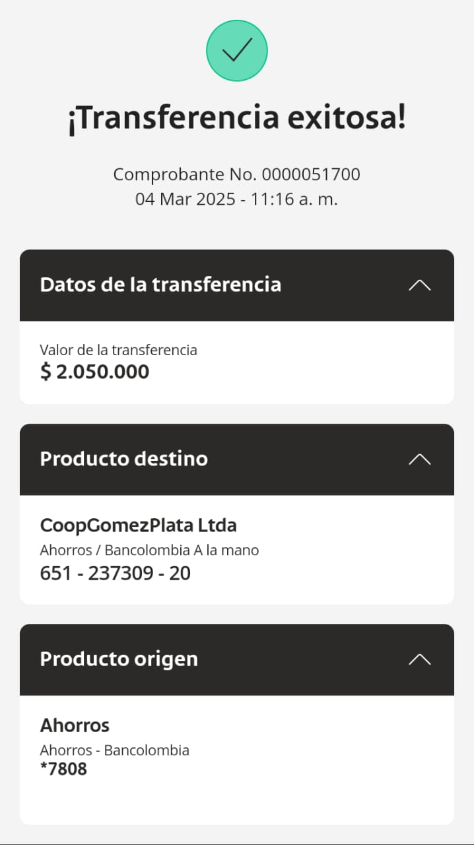Tap the Producto destino header title
Image resolution: width=474 pixels, height=845 pixels.
[x=123, y=459]
